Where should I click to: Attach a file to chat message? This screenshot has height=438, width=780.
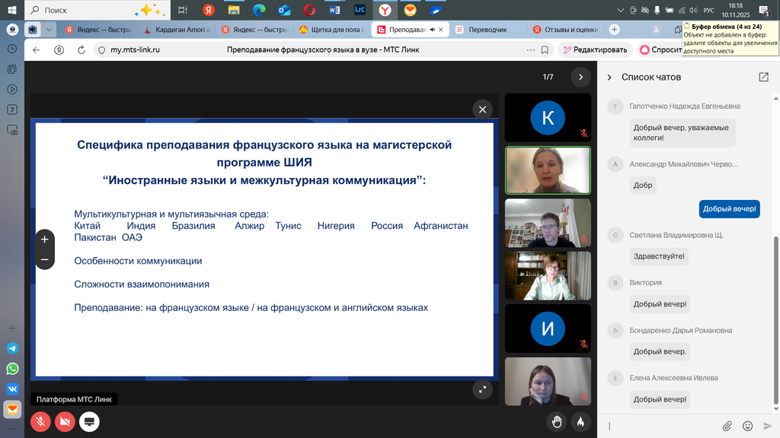tap(727, 426)
